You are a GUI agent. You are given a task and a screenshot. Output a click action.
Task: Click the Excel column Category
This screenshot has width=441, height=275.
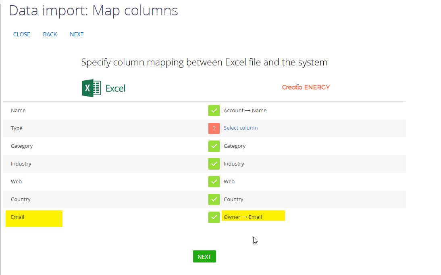coord(22,146)
